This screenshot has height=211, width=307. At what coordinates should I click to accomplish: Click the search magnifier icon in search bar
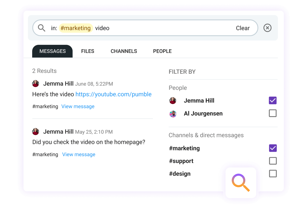tap(41, 28)
